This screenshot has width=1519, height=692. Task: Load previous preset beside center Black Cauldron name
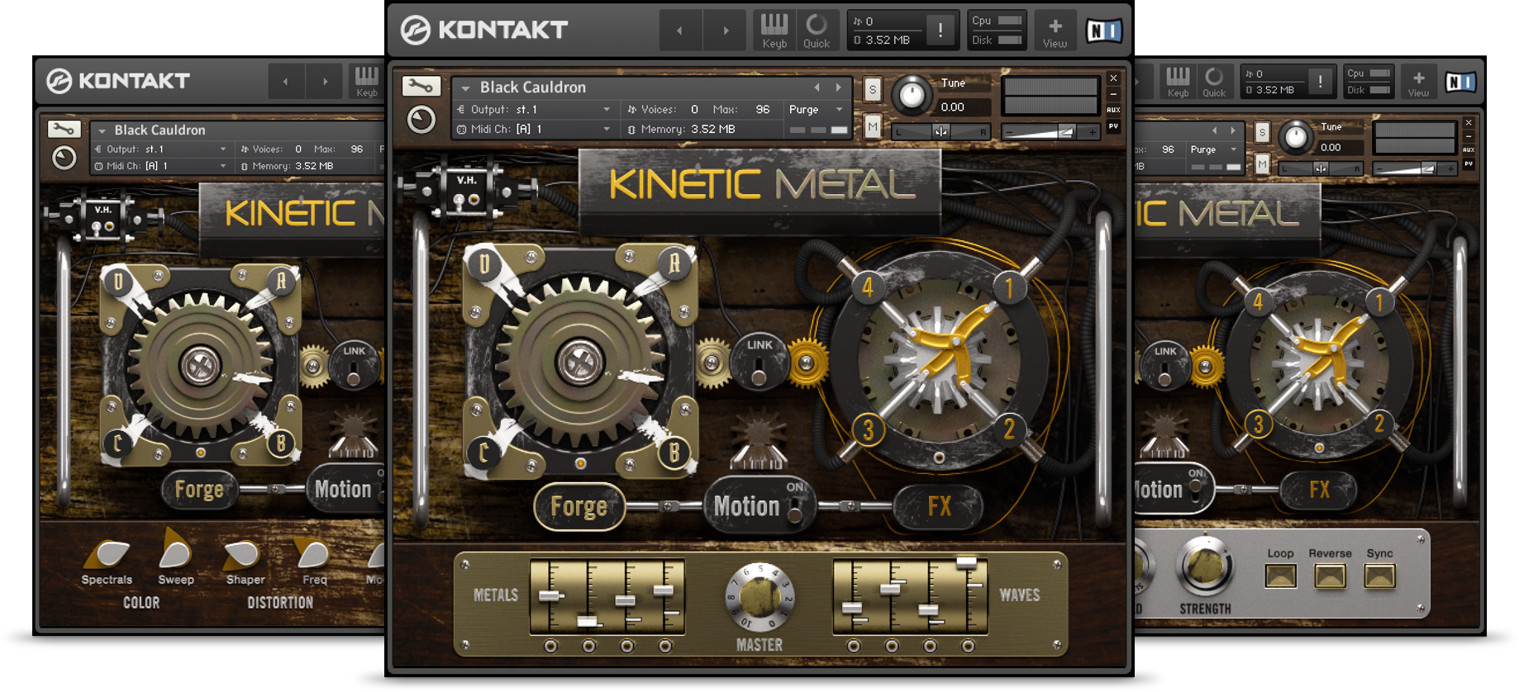(817, 87)
